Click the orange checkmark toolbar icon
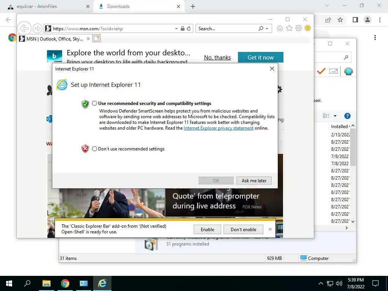Screen dimensions: 388x291 click(x=321, y=71)
